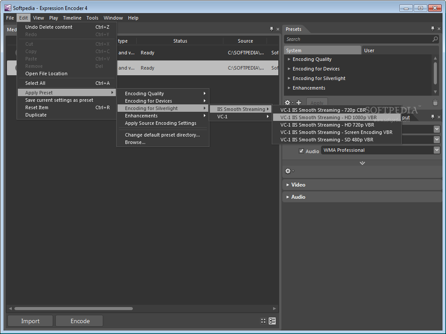Add a new preset with plus icon
Viewport: 446px width, 334px height.
pos(299,103)
